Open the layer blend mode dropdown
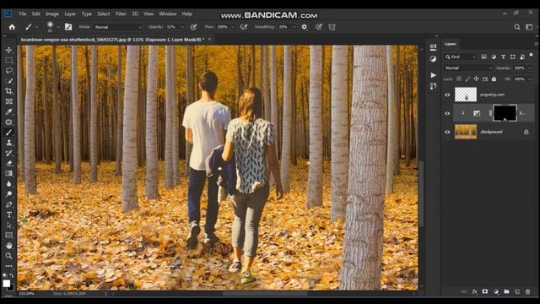Image resolution: width=540 pixels, height=304 pixels. click(469, 68)
